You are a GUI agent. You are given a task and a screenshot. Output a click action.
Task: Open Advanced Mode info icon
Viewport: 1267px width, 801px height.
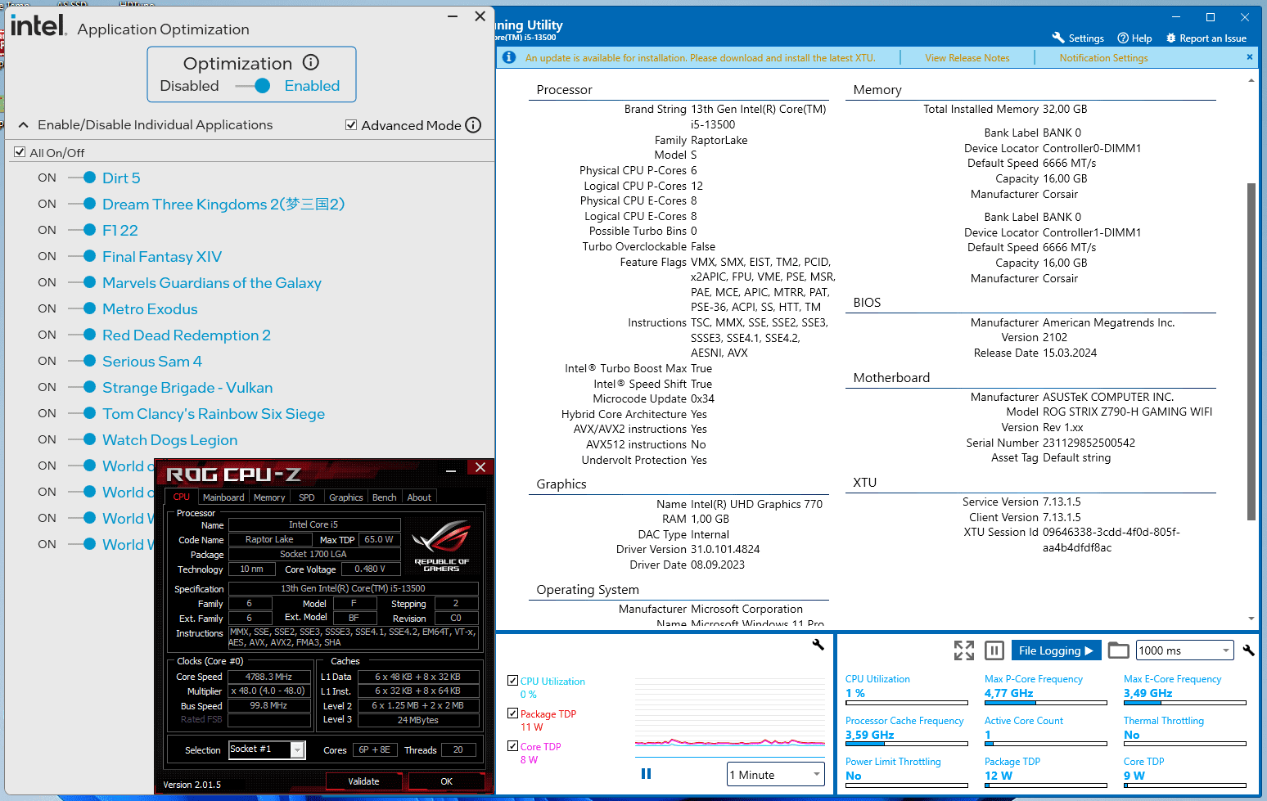(x=473, y=125)
